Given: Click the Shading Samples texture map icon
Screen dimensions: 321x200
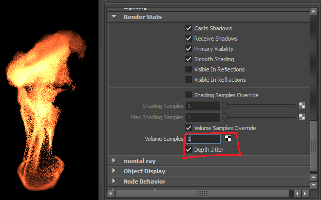Looking at the screenshot, I should 302,105.
